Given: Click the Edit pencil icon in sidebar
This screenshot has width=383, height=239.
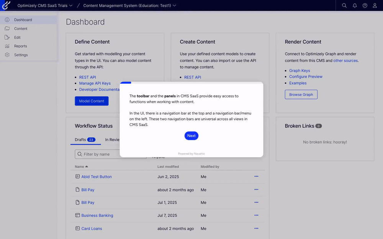Looking at the screenshot, I should [x=7, y=37].
